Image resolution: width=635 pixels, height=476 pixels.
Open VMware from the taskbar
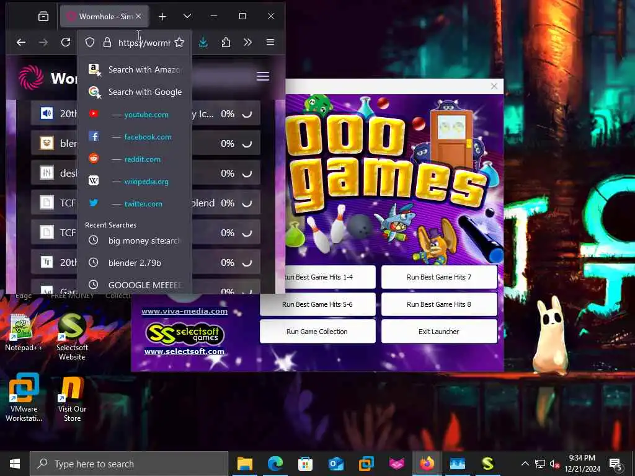point(366,464)
